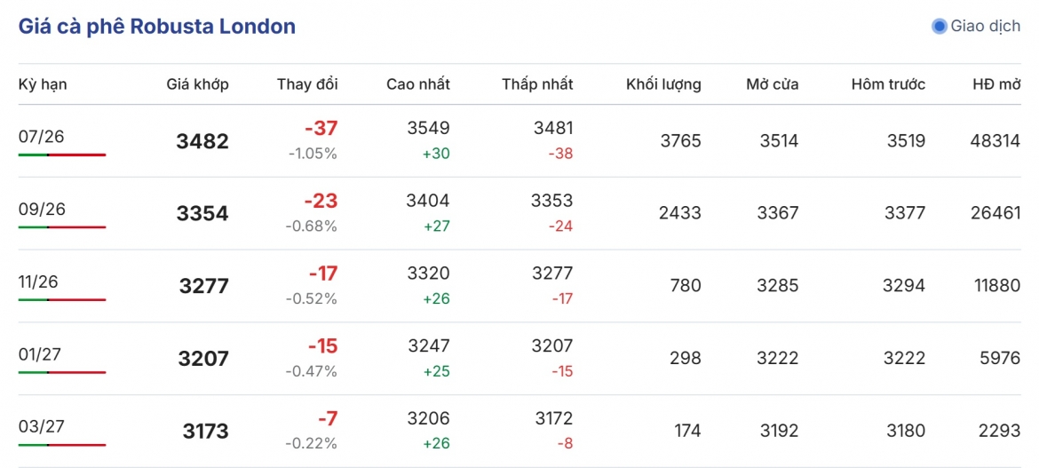Click the Khối lượng column header
The height and width of the screenshot is (468, 1039).
(663, 84)
